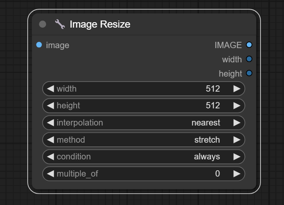Toggle node collapse with gray dot
The height and width of the screenshot is (205, 284).
(x=42, y=24)
